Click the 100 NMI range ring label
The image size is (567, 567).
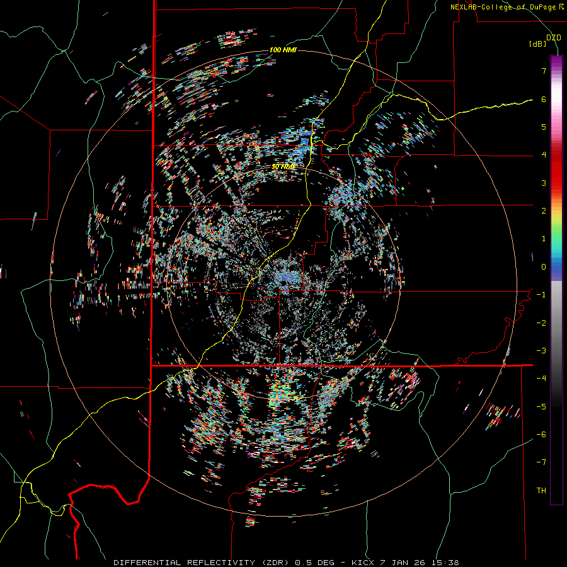pyautogui.click(x=283, y=50)
